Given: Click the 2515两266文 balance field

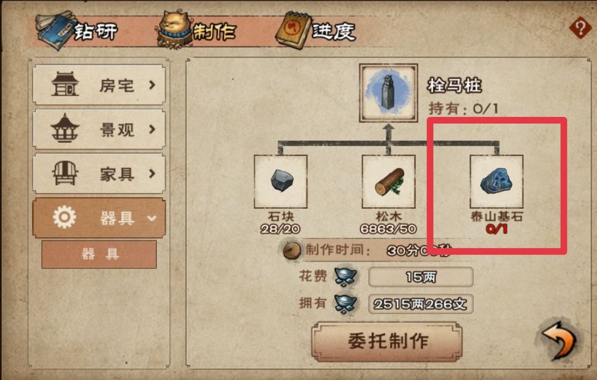Looking at the screenshot, I should (x=420, y=304).
